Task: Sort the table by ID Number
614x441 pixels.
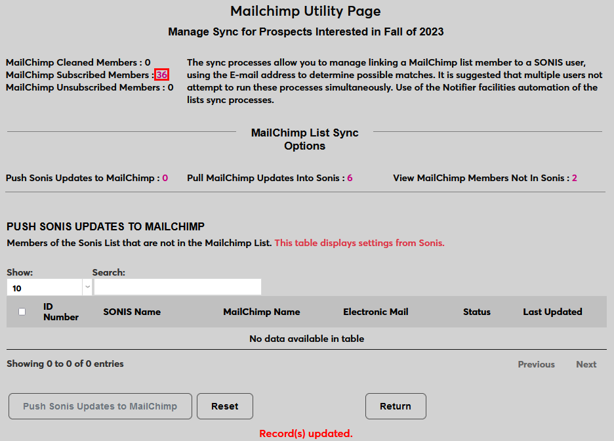Action: (x=61, y=312)
